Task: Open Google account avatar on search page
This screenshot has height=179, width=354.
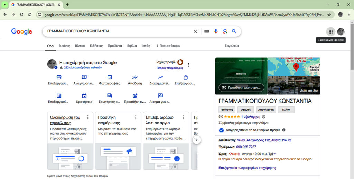Action: pos(341,31)
